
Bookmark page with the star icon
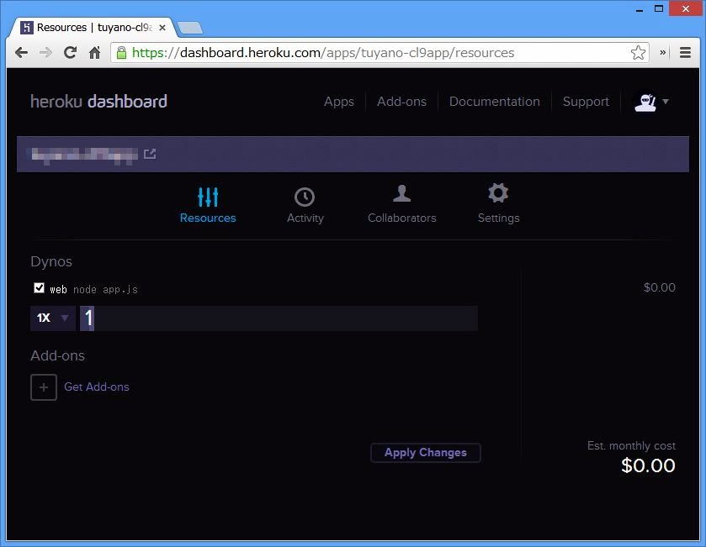[638, 53]
